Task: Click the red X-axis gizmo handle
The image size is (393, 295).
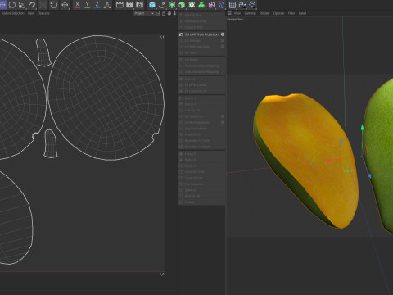Action: (x=329, y=161)
